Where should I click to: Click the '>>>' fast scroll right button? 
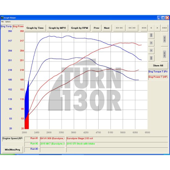(164, 28)
